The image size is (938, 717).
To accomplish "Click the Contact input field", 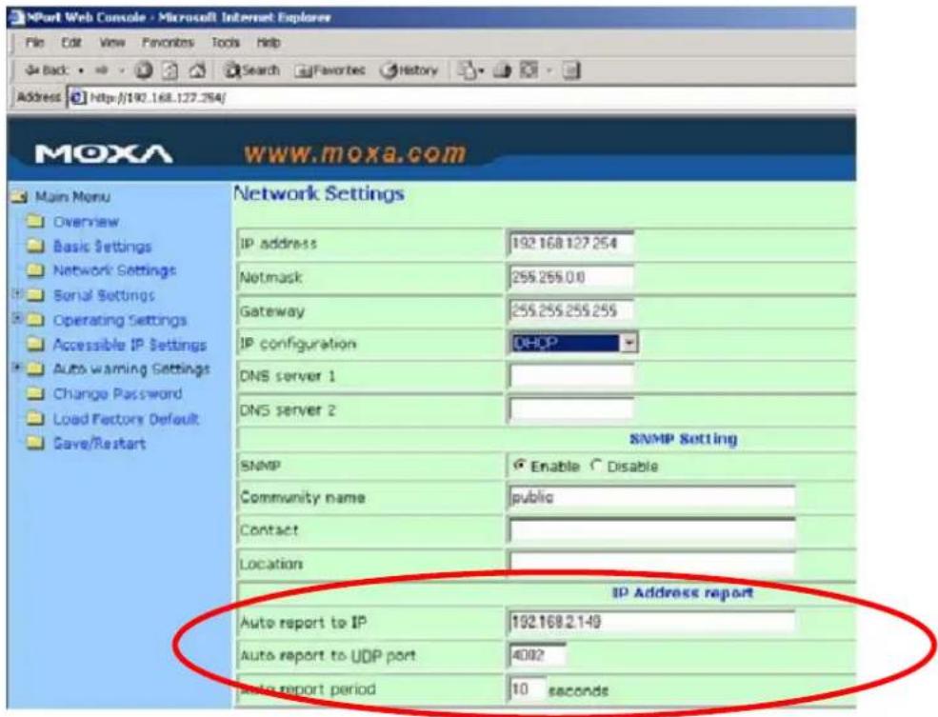I will pos(651,529).
